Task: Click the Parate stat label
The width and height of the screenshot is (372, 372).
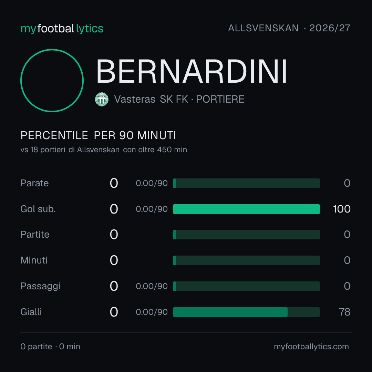Action: click(35, 183)
